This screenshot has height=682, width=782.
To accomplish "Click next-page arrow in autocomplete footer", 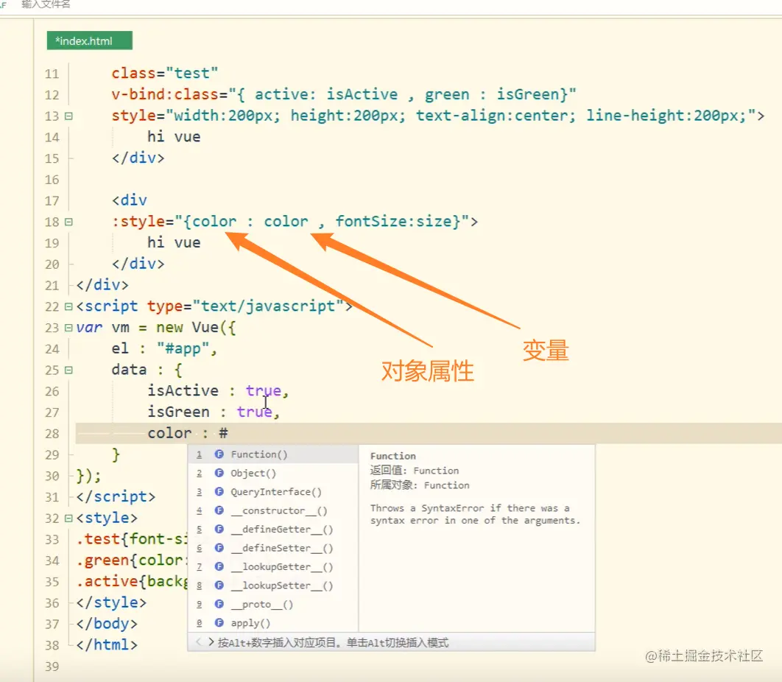I will click(211, 642).
